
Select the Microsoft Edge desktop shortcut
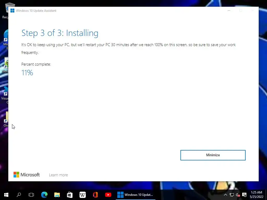coord(5,39)
